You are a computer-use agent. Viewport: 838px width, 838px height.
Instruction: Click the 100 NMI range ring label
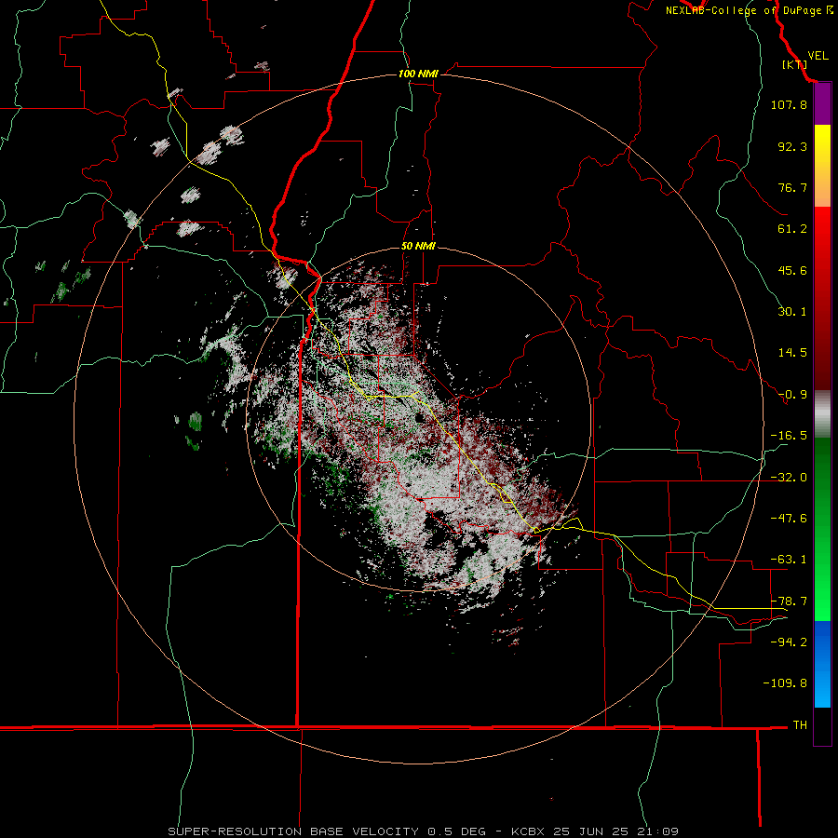tap(418, 74)
